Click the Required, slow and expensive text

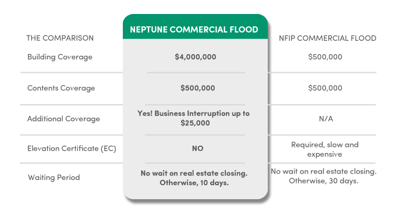tap(325, 150)
